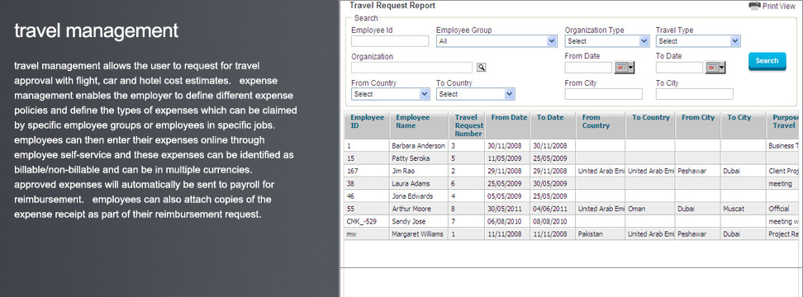Expand the Organization Type dropdown

[x=607, y=41]
